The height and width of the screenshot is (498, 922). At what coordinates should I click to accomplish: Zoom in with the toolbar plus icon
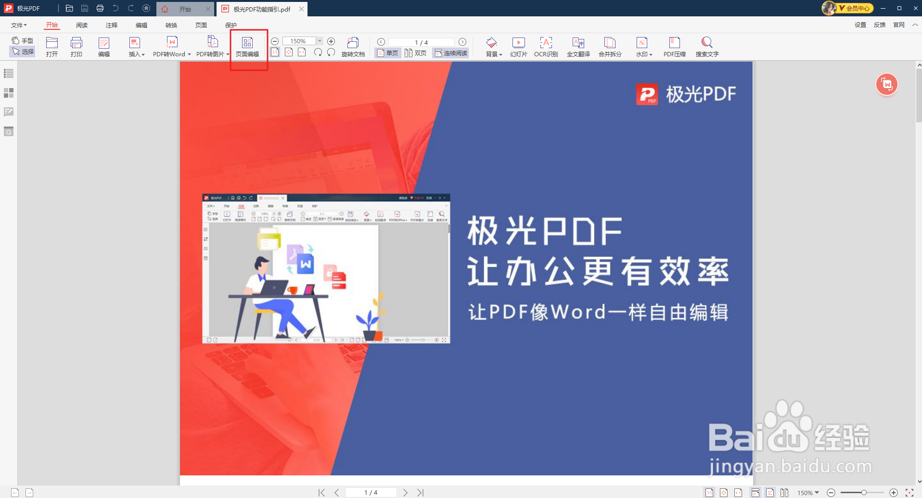(x=331, y=41)
